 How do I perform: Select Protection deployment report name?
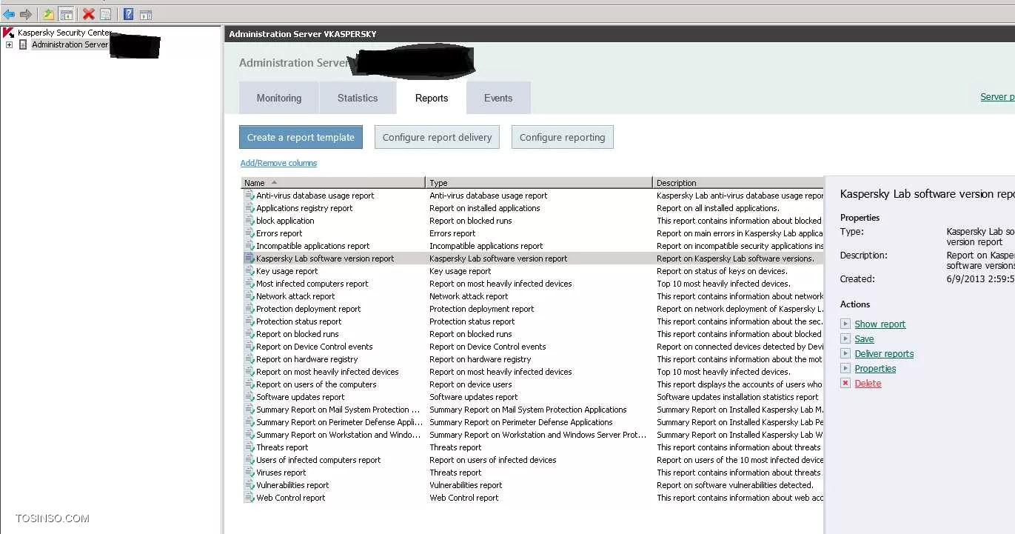click(x=309, y=309)
